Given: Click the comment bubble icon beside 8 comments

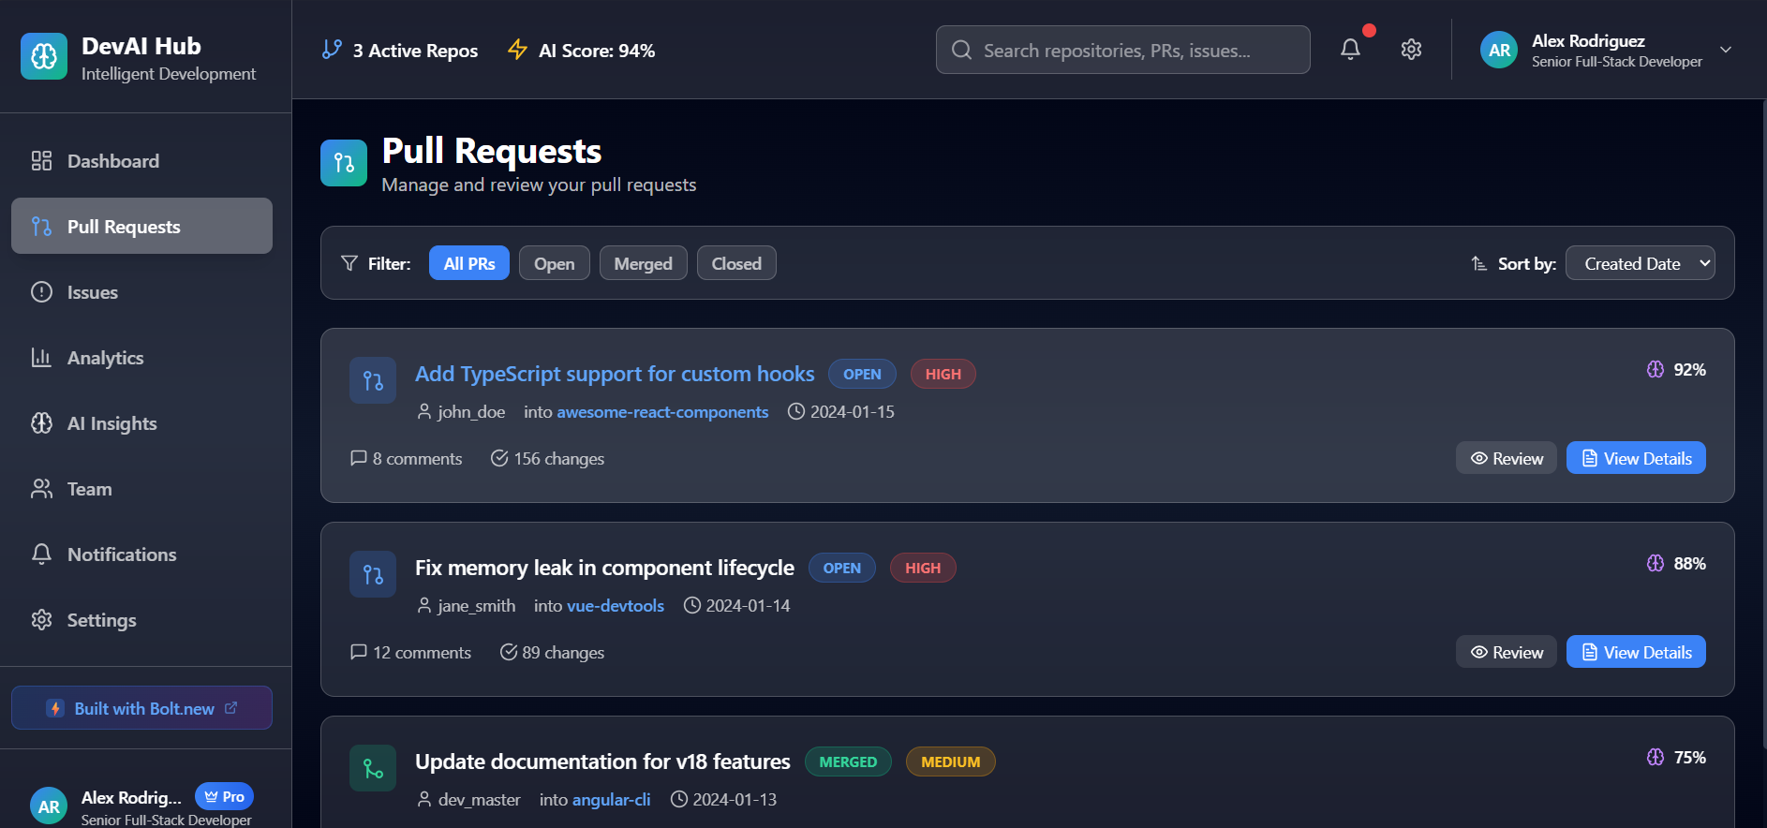Looking at the screenshot, I should pyautogui.click(x=358, y=458).
